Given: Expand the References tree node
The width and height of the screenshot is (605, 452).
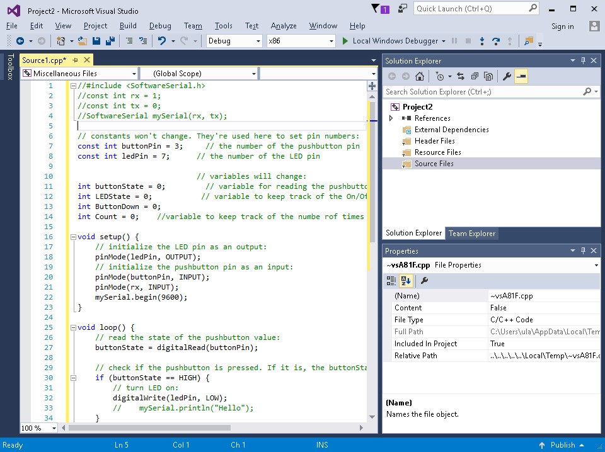Looking at the screenshot, I should point(391,118).
